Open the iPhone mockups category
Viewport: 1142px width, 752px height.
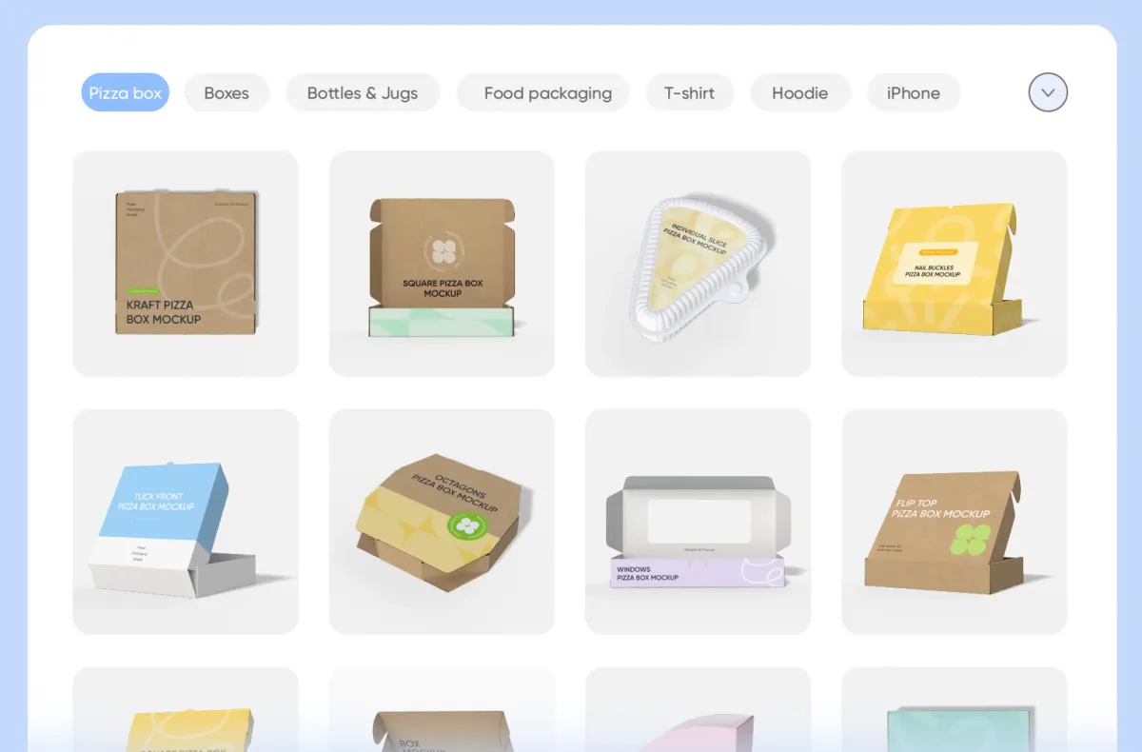pos(914,93)
